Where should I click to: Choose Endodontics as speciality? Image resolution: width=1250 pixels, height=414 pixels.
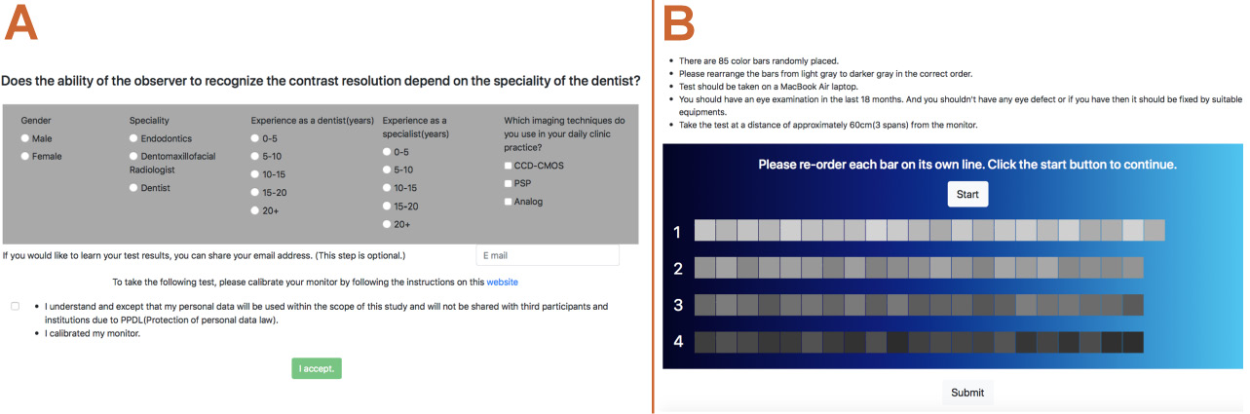[x=134, y=138]
